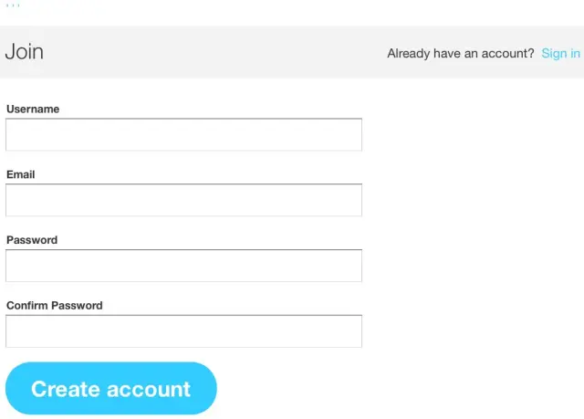Place cursor in the first form field
The image size is (584, 419).
pyautogui.click(x=183, y=134)
